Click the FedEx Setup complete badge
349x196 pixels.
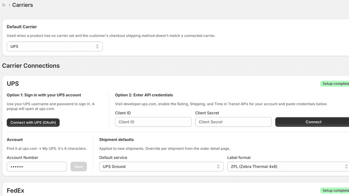(x=335, y=191)
